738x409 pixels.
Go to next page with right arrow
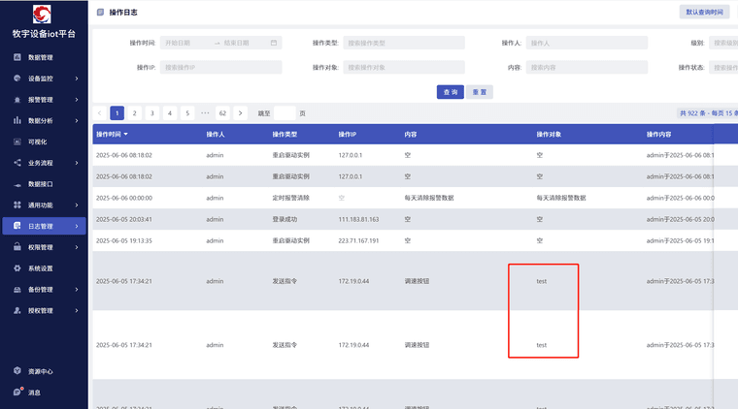click(x=240, y=113)
